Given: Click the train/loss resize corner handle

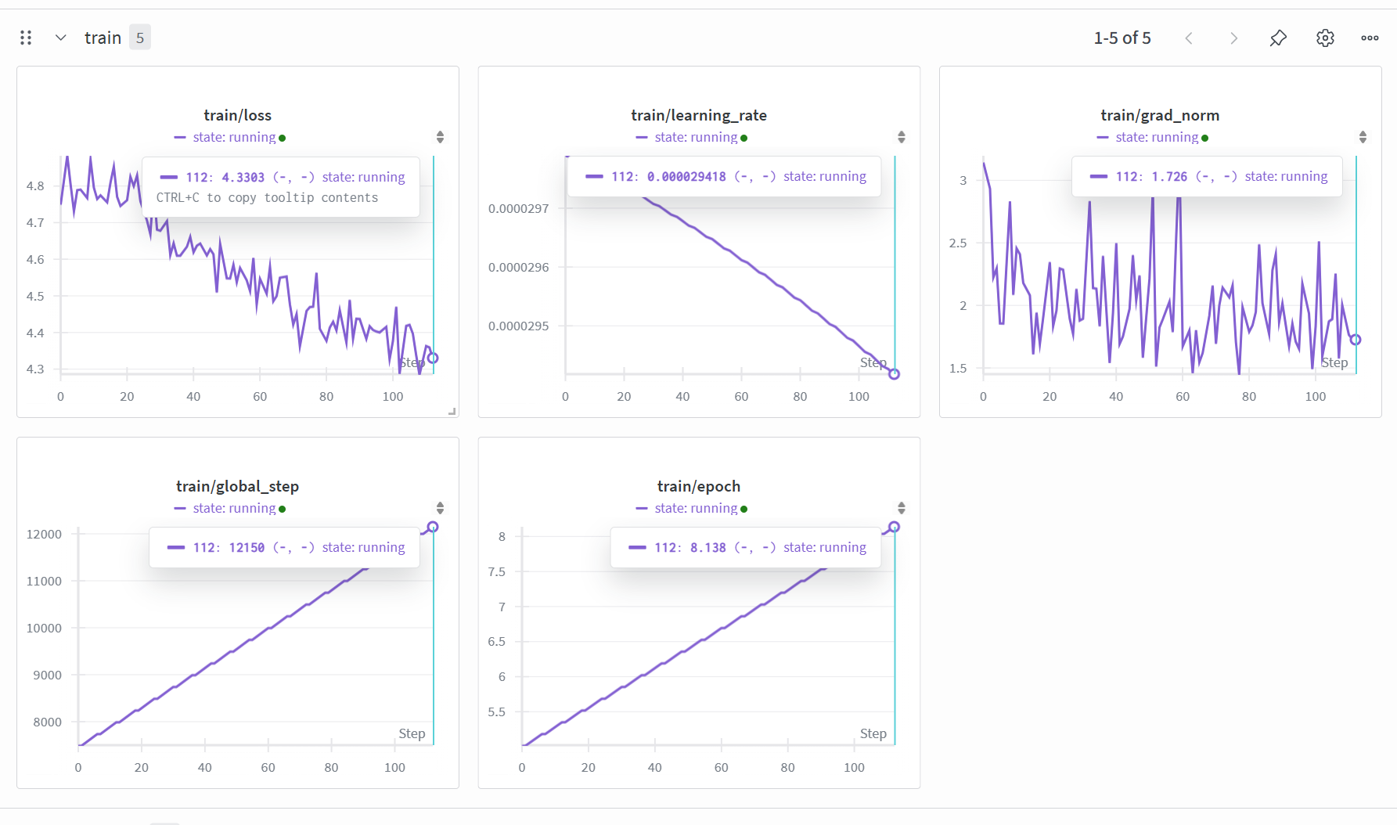Looking at the screenshot, I should pyautogui.click(x=452, y=411).
